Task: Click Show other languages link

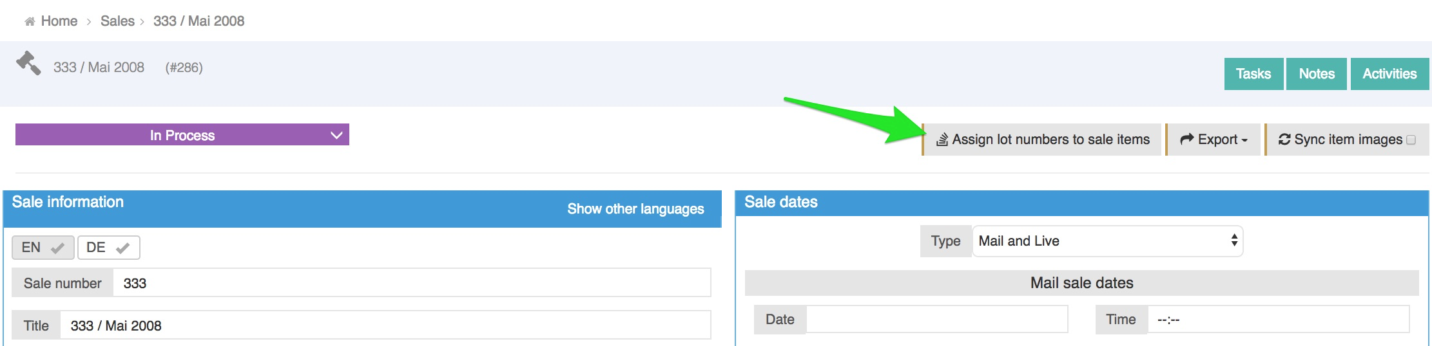Action: point(635,209)
